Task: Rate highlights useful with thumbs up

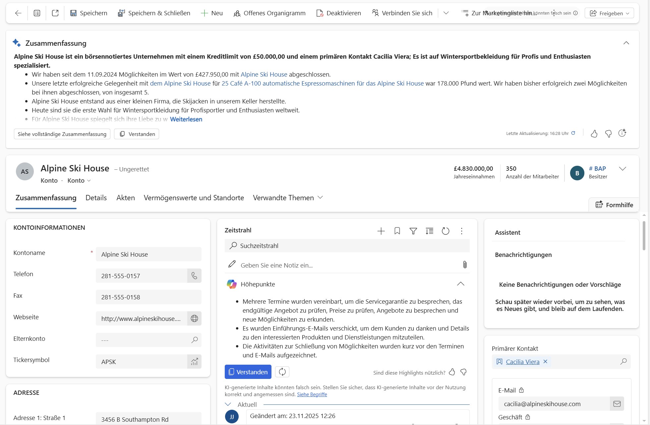Action: [452, 372]
